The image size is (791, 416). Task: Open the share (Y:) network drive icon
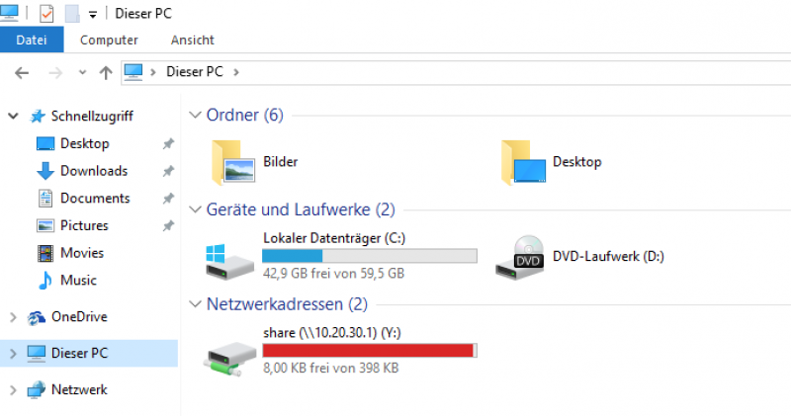[230, 358]
